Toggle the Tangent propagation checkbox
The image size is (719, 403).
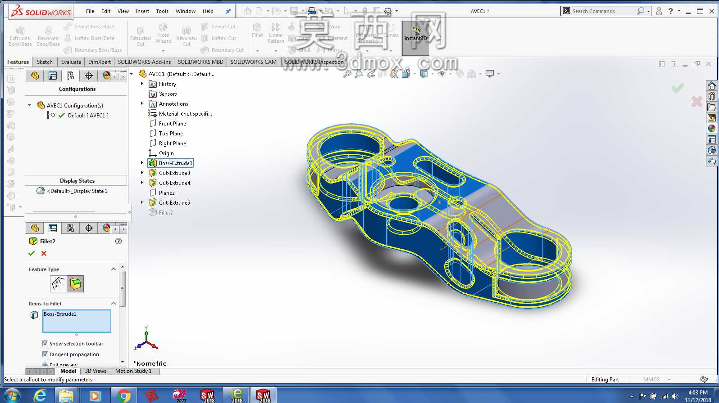pos(45,354)
